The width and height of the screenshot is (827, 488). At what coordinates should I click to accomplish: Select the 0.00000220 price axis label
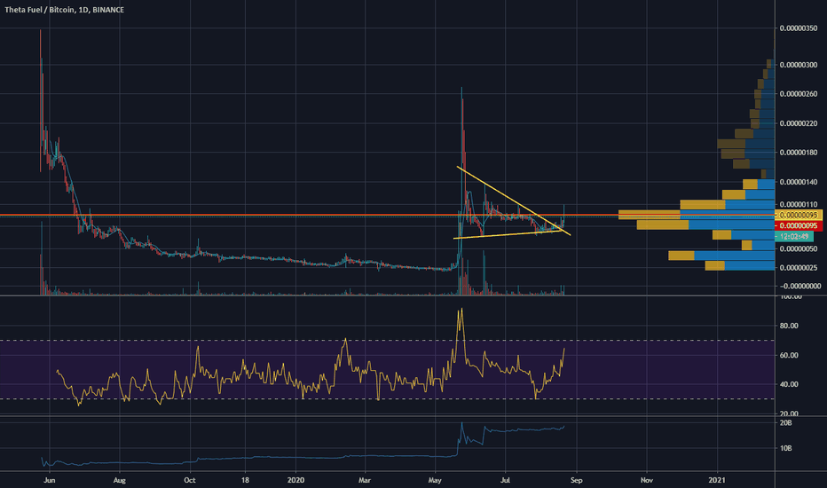click(798, 123)
